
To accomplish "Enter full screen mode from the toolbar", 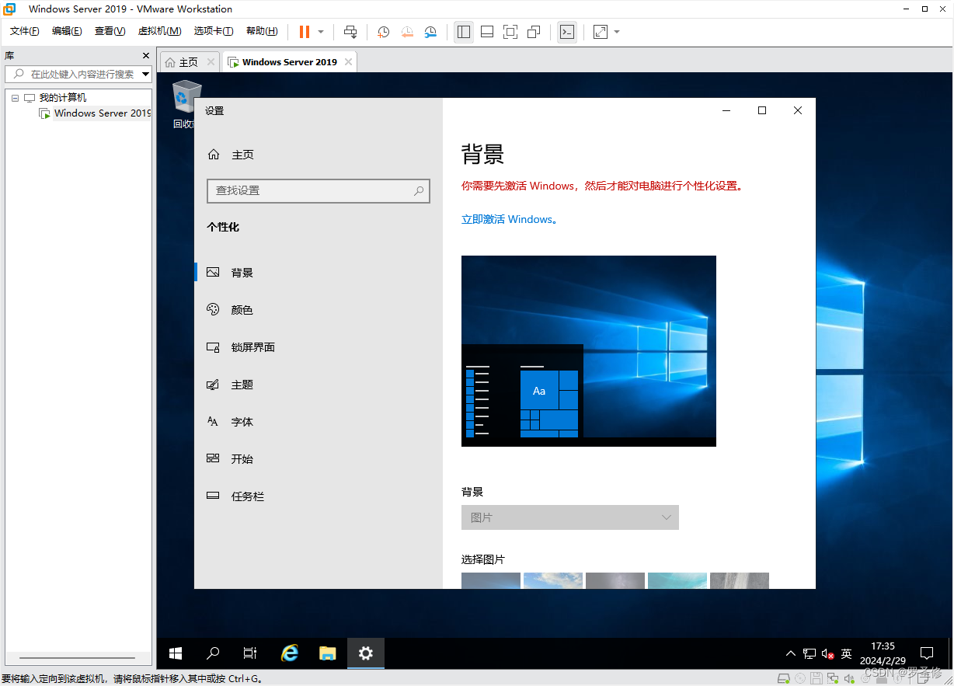I will click(x=510, y=32).
